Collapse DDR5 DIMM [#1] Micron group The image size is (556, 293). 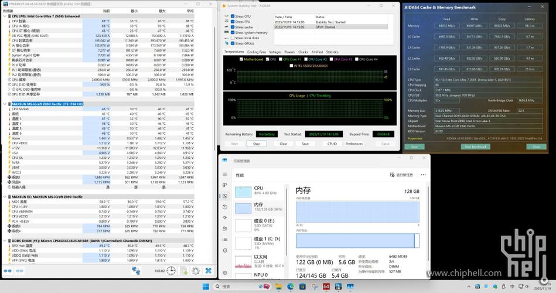click(5, 240)
